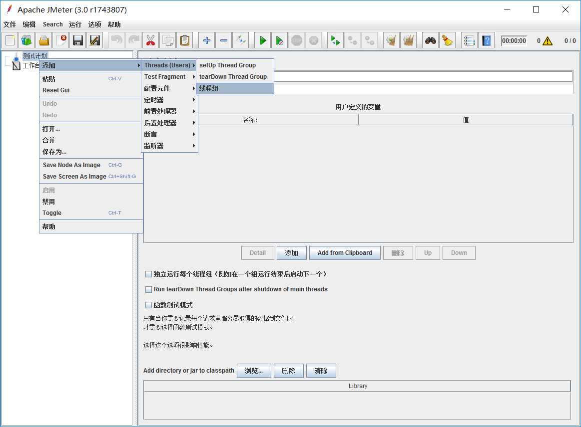Click the Clear All brooms icon
The height and width of the screenshot is (427, 581).
(408, 40)
